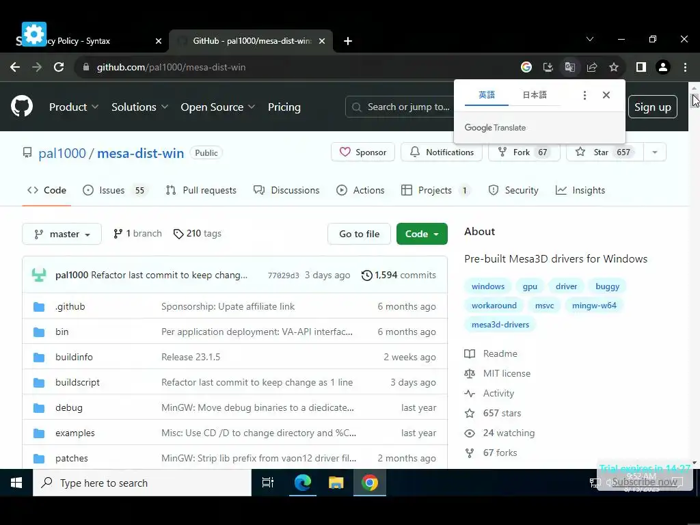The height and width of the screenshot is (525, 700).
Task: Click the .github folder icon
Action: (39, 307)
